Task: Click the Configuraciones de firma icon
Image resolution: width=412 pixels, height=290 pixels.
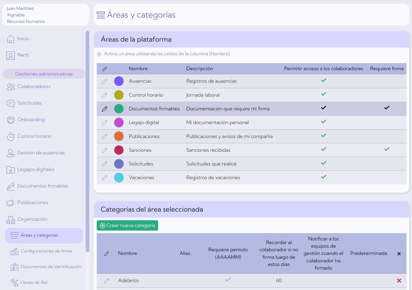Action: click(14, 251)
